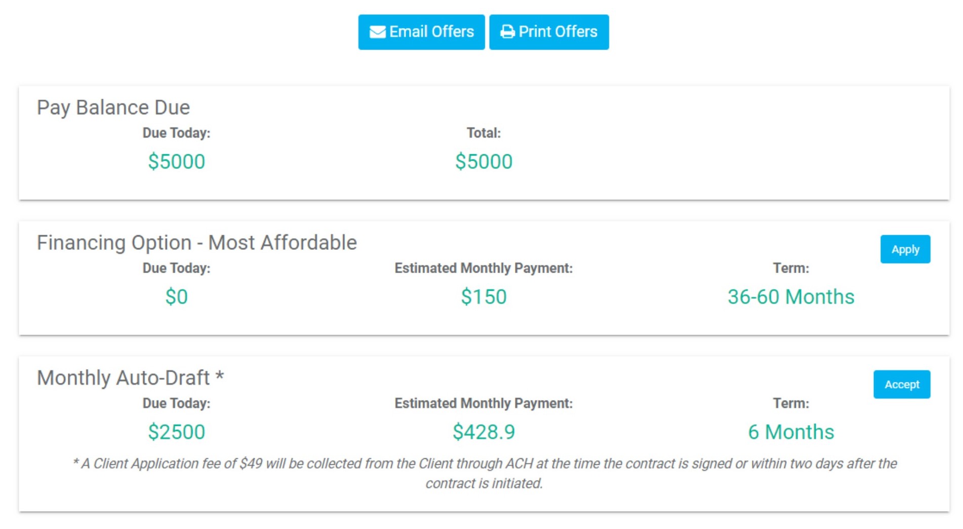Click the $49 Client Application fee footnote

tap(485, 473)
